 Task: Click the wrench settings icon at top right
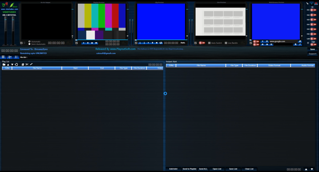[307, 3]
